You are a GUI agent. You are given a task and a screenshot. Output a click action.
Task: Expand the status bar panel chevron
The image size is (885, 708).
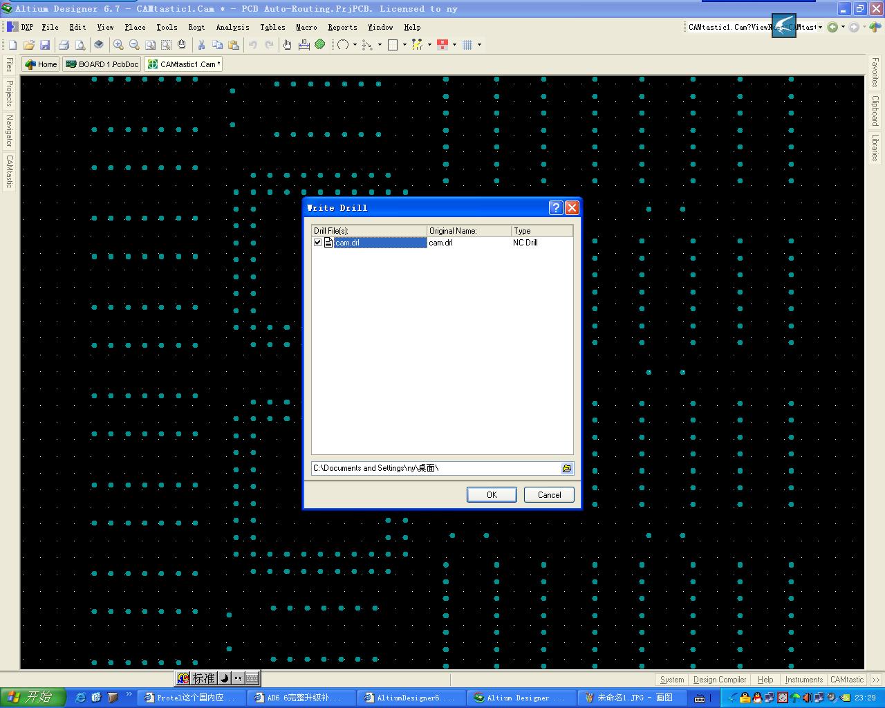876,680
